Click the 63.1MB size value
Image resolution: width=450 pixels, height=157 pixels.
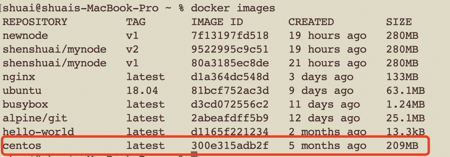pos(405,91)
